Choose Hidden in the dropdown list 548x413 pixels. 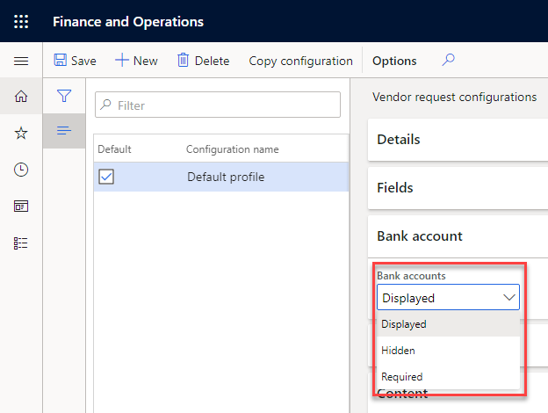(448, 350)
